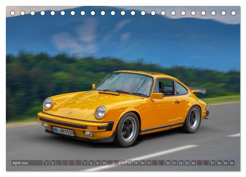Click the driver door handle
The width and height of the screenshot is (246, 177).
[177, 102]
